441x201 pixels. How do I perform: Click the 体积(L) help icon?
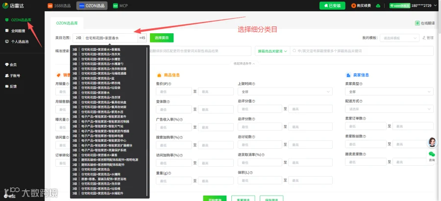(251, 173)
